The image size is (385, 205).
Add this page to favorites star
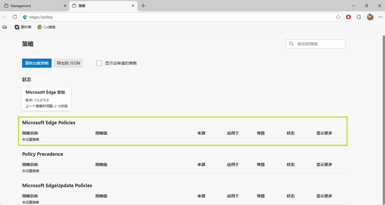338,17
